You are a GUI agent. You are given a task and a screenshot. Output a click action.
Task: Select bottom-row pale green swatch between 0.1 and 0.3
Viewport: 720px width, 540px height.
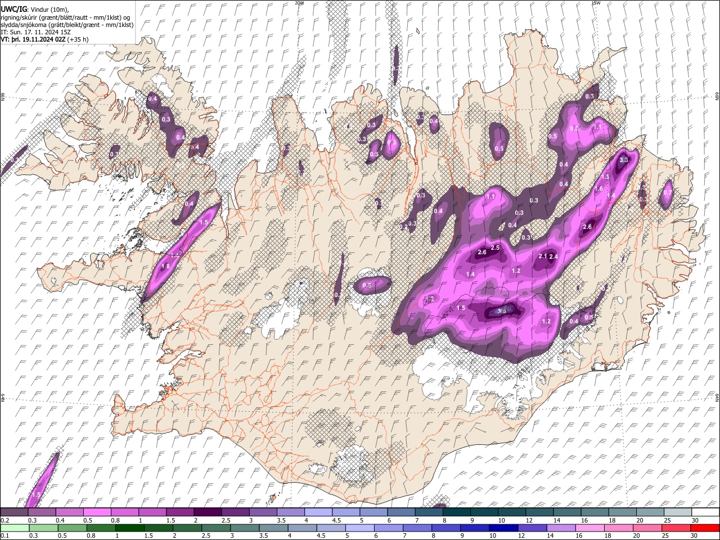(15, 528)
